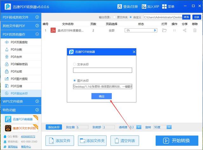Open the 旋转 dropdown arrow

(169, 127)
